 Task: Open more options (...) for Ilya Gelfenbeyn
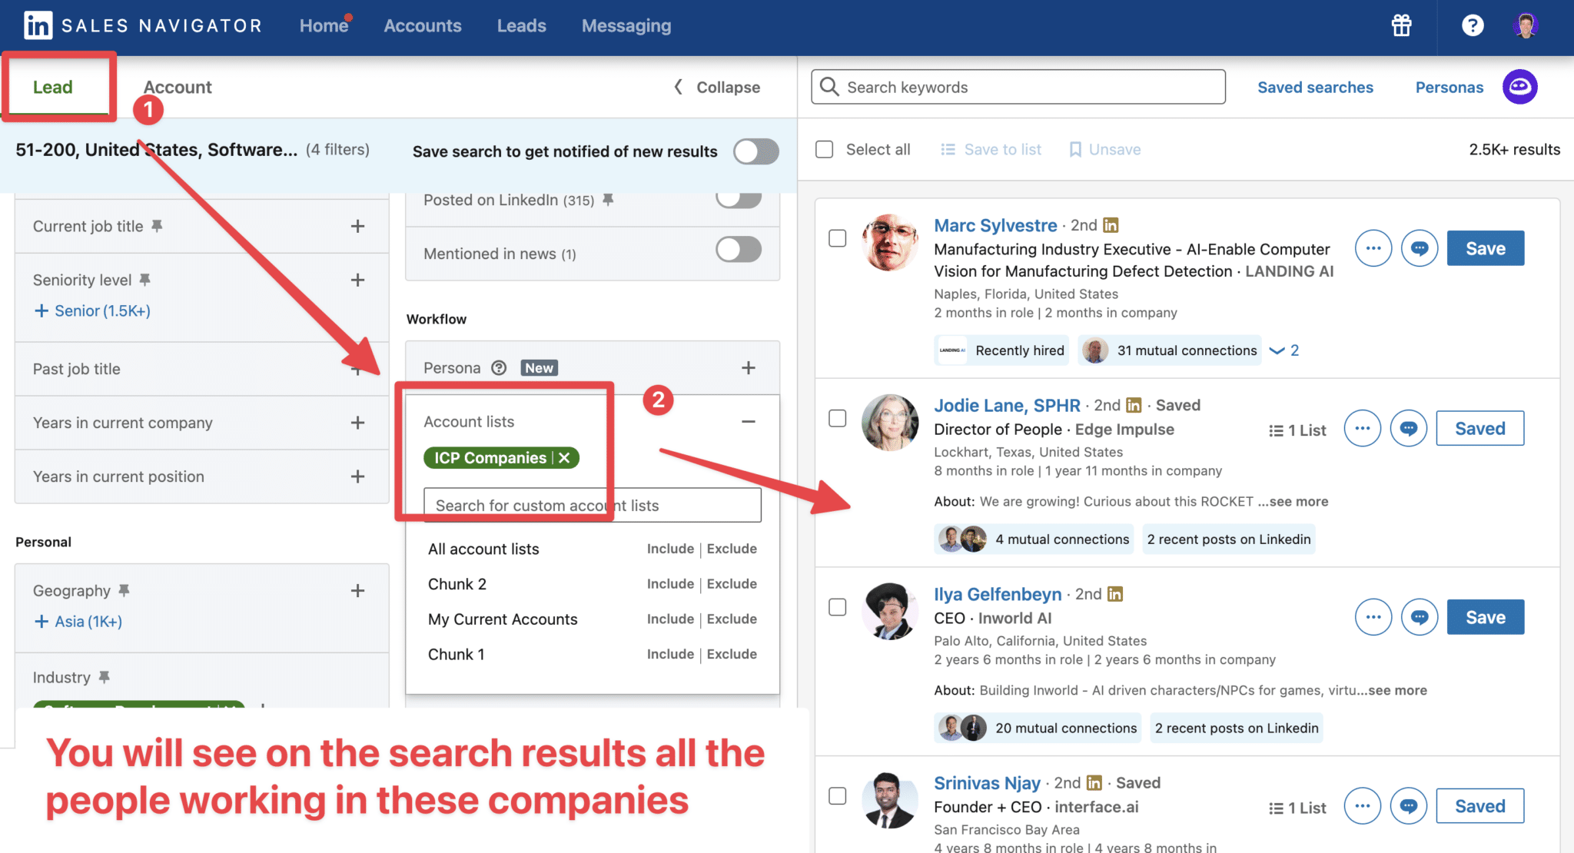(x=1373, y=616)
